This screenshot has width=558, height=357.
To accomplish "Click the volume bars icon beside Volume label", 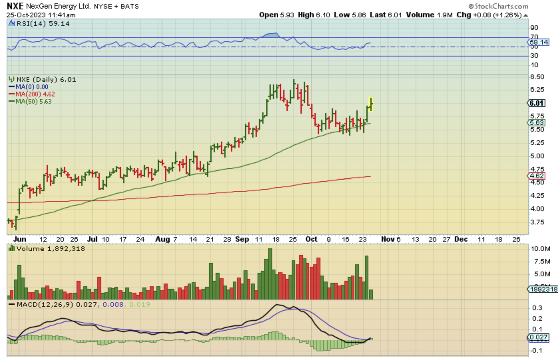I will [12, 249].
